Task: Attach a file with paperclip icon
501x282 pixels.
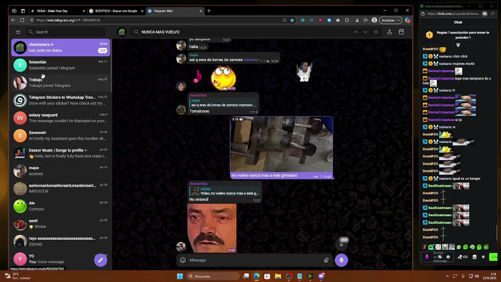Action: (x=326, y=260)
